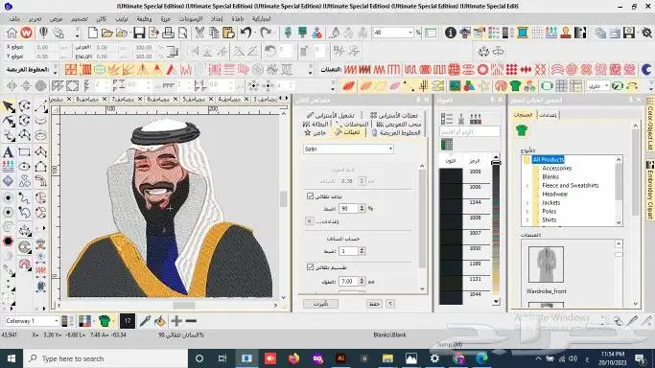Open the ملف (File) menu
This screenshot has width=655, height=368.
pos(14,19)
